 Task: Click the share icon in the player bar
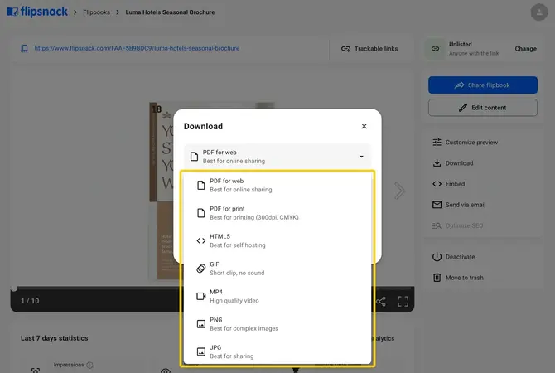(381, 302)
